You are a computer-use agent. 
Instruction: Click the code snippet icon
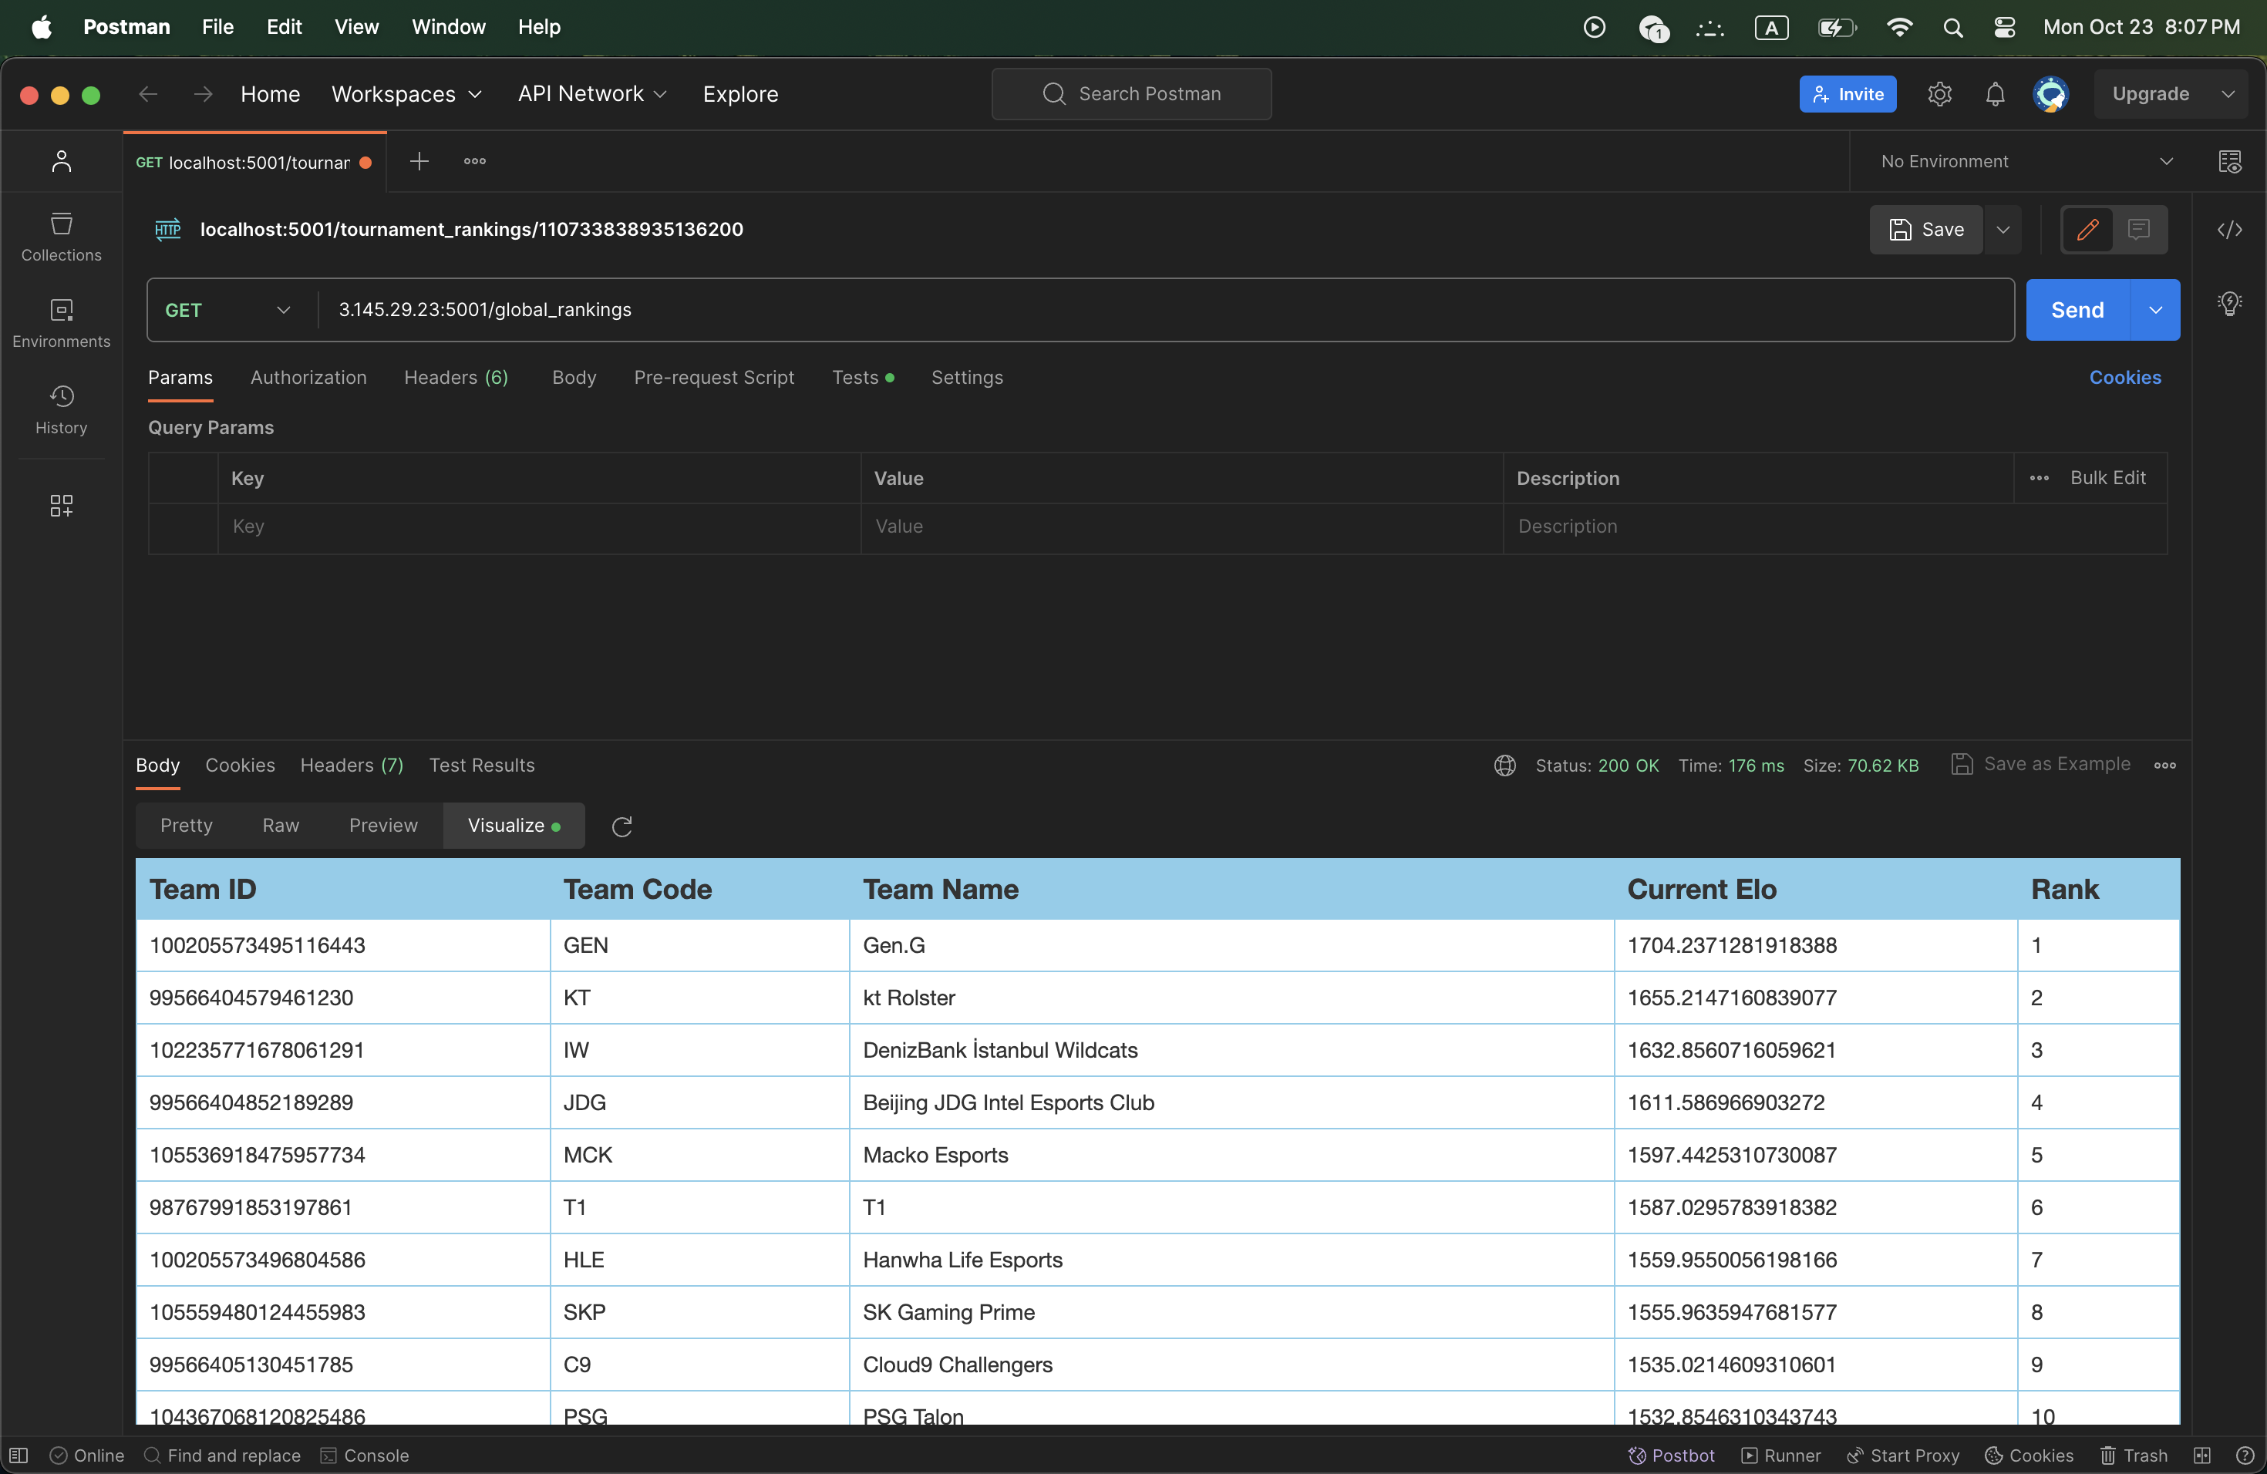pyautogui.click(x=2229, y=230)
